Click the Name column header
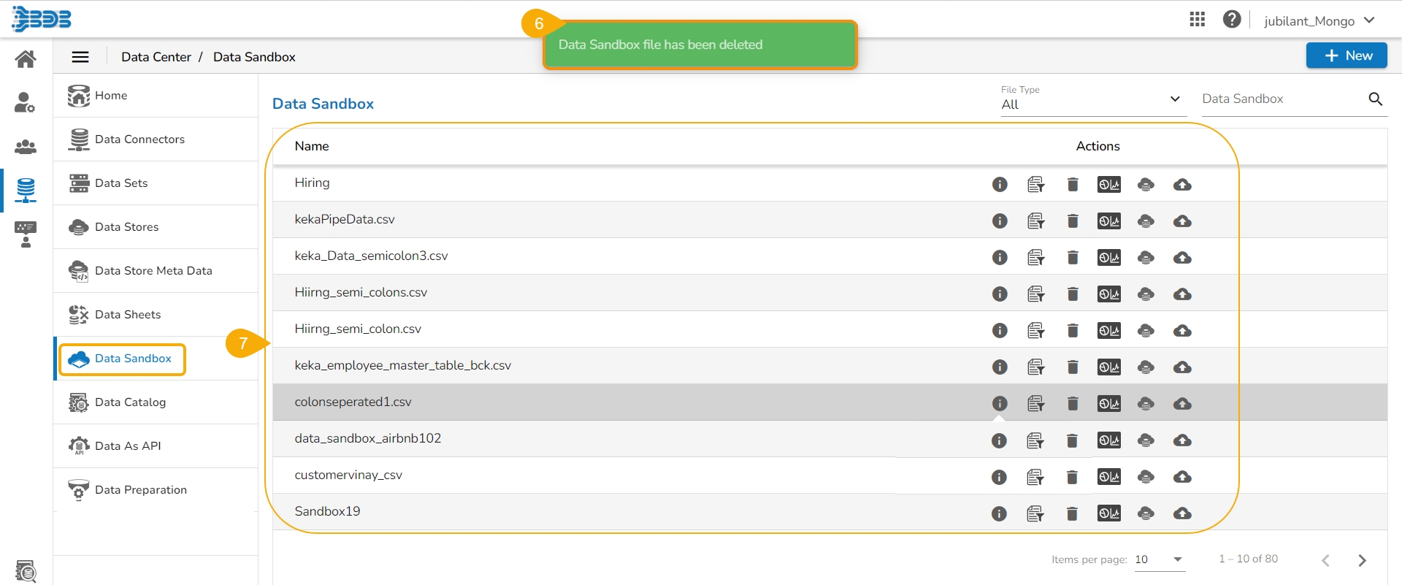1402x585 pixels. (x=312, y=146)
